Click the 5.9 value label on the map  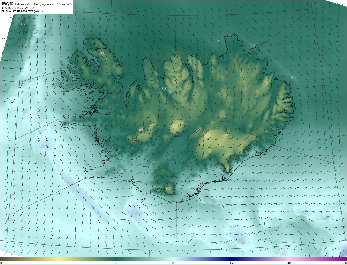252,46
